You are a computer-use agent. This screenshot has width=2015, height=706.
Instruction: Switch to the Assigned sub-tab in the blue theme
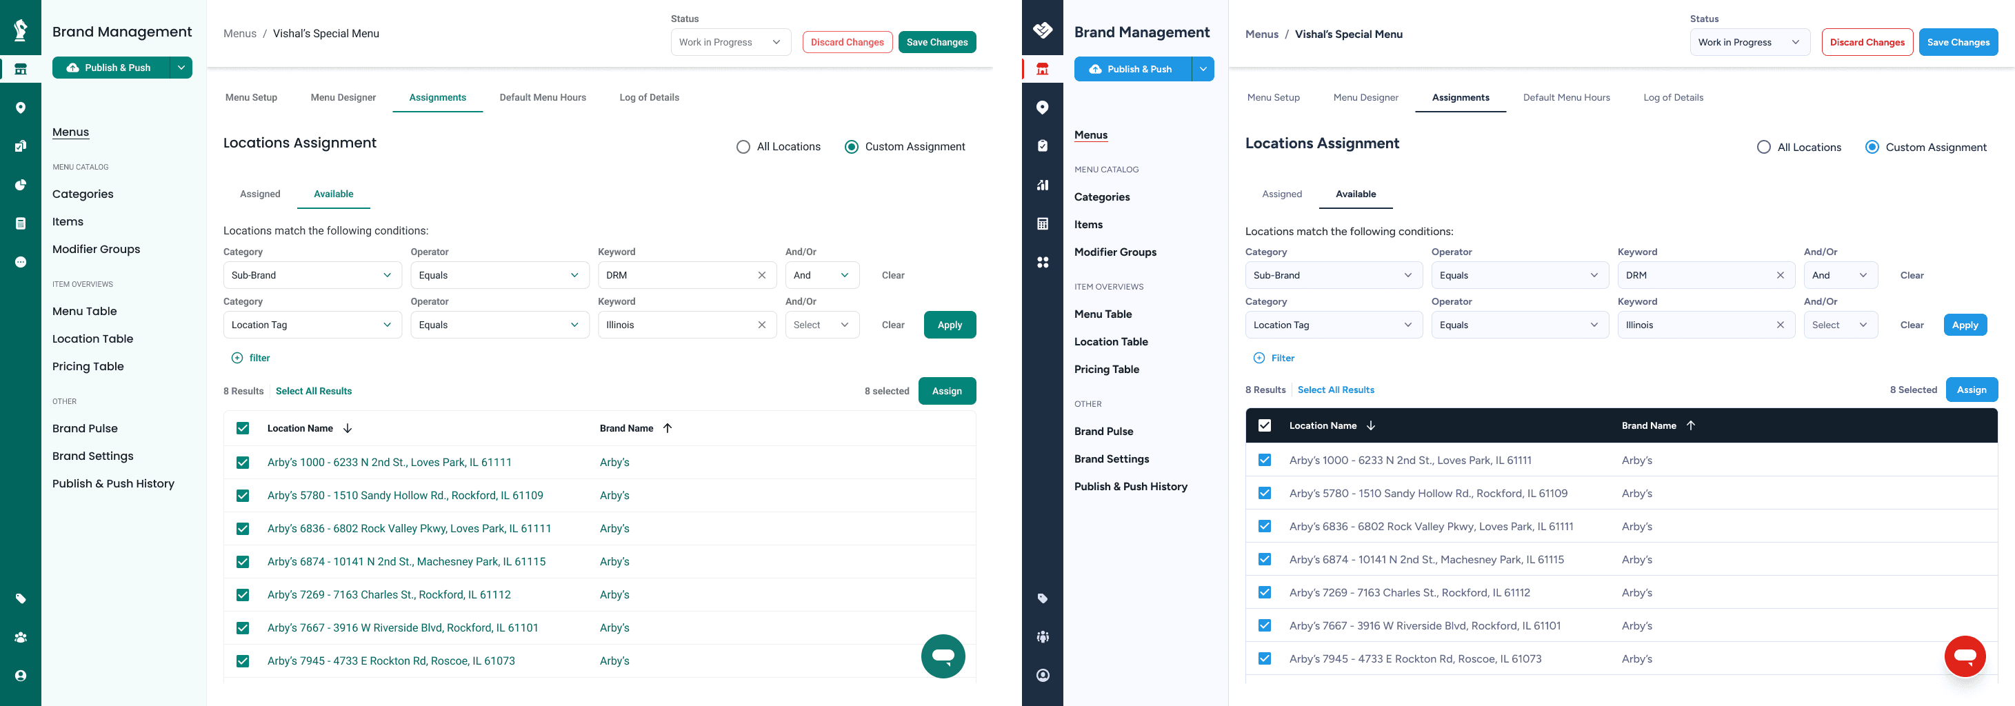pos(1282,194)
